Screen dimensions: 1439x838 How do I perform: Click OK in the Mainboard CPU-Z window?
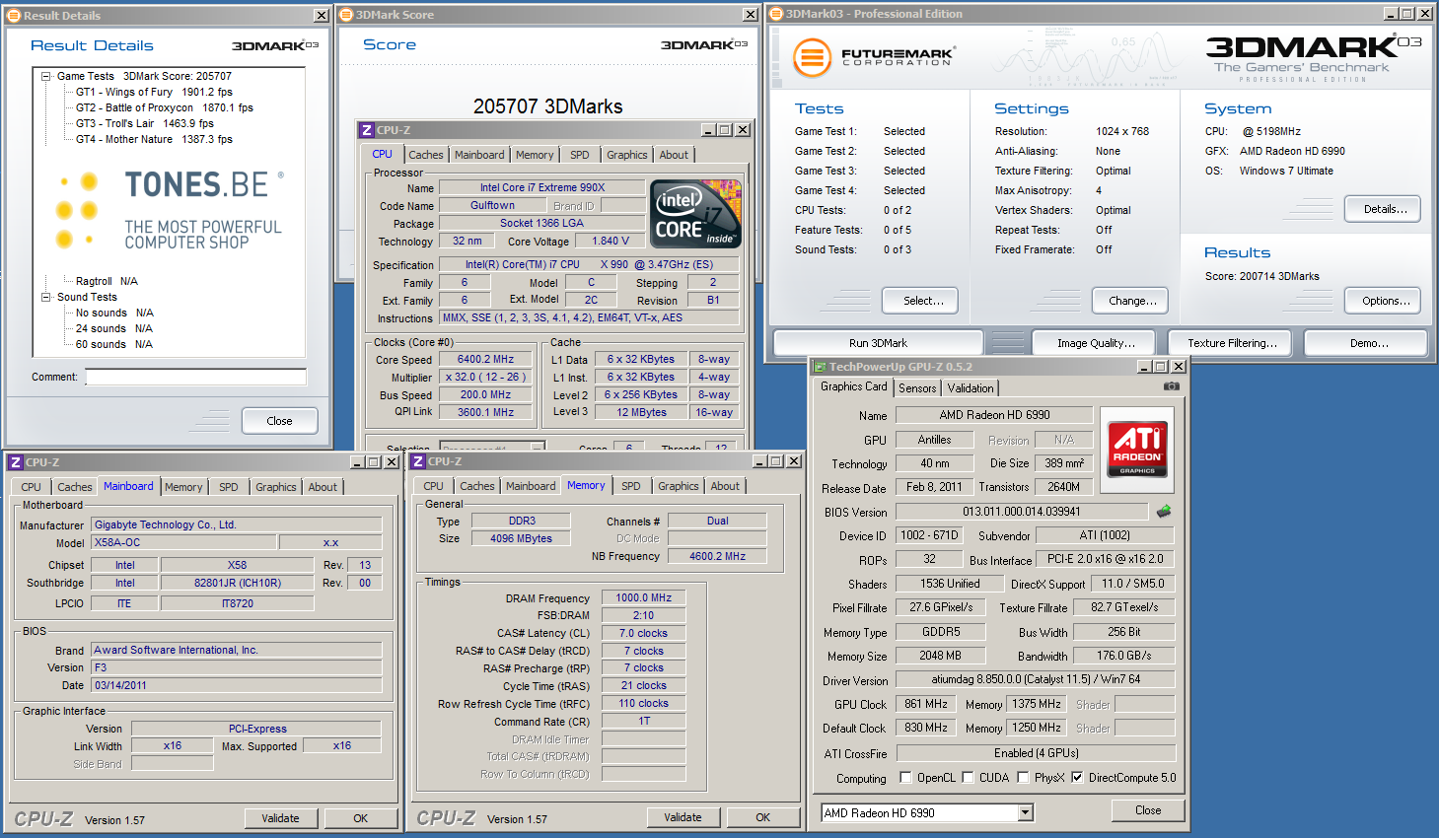(361, 818)
